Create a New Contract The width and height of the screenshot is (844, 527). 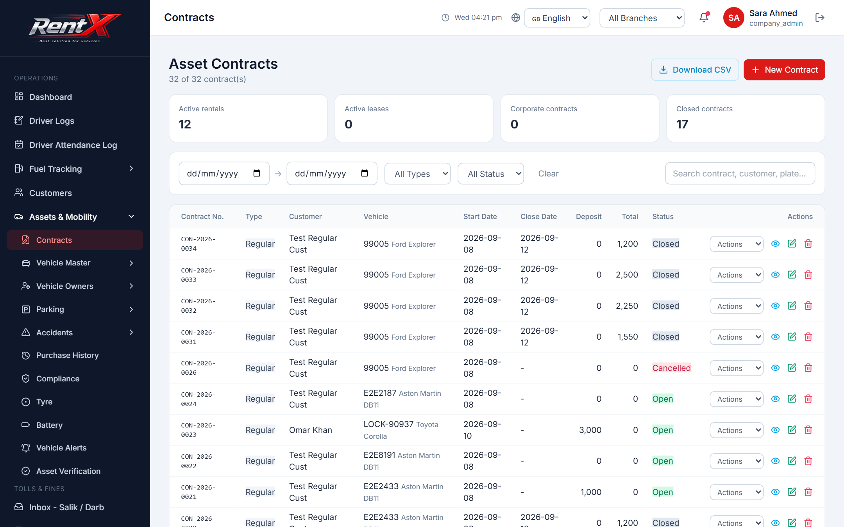784,70
